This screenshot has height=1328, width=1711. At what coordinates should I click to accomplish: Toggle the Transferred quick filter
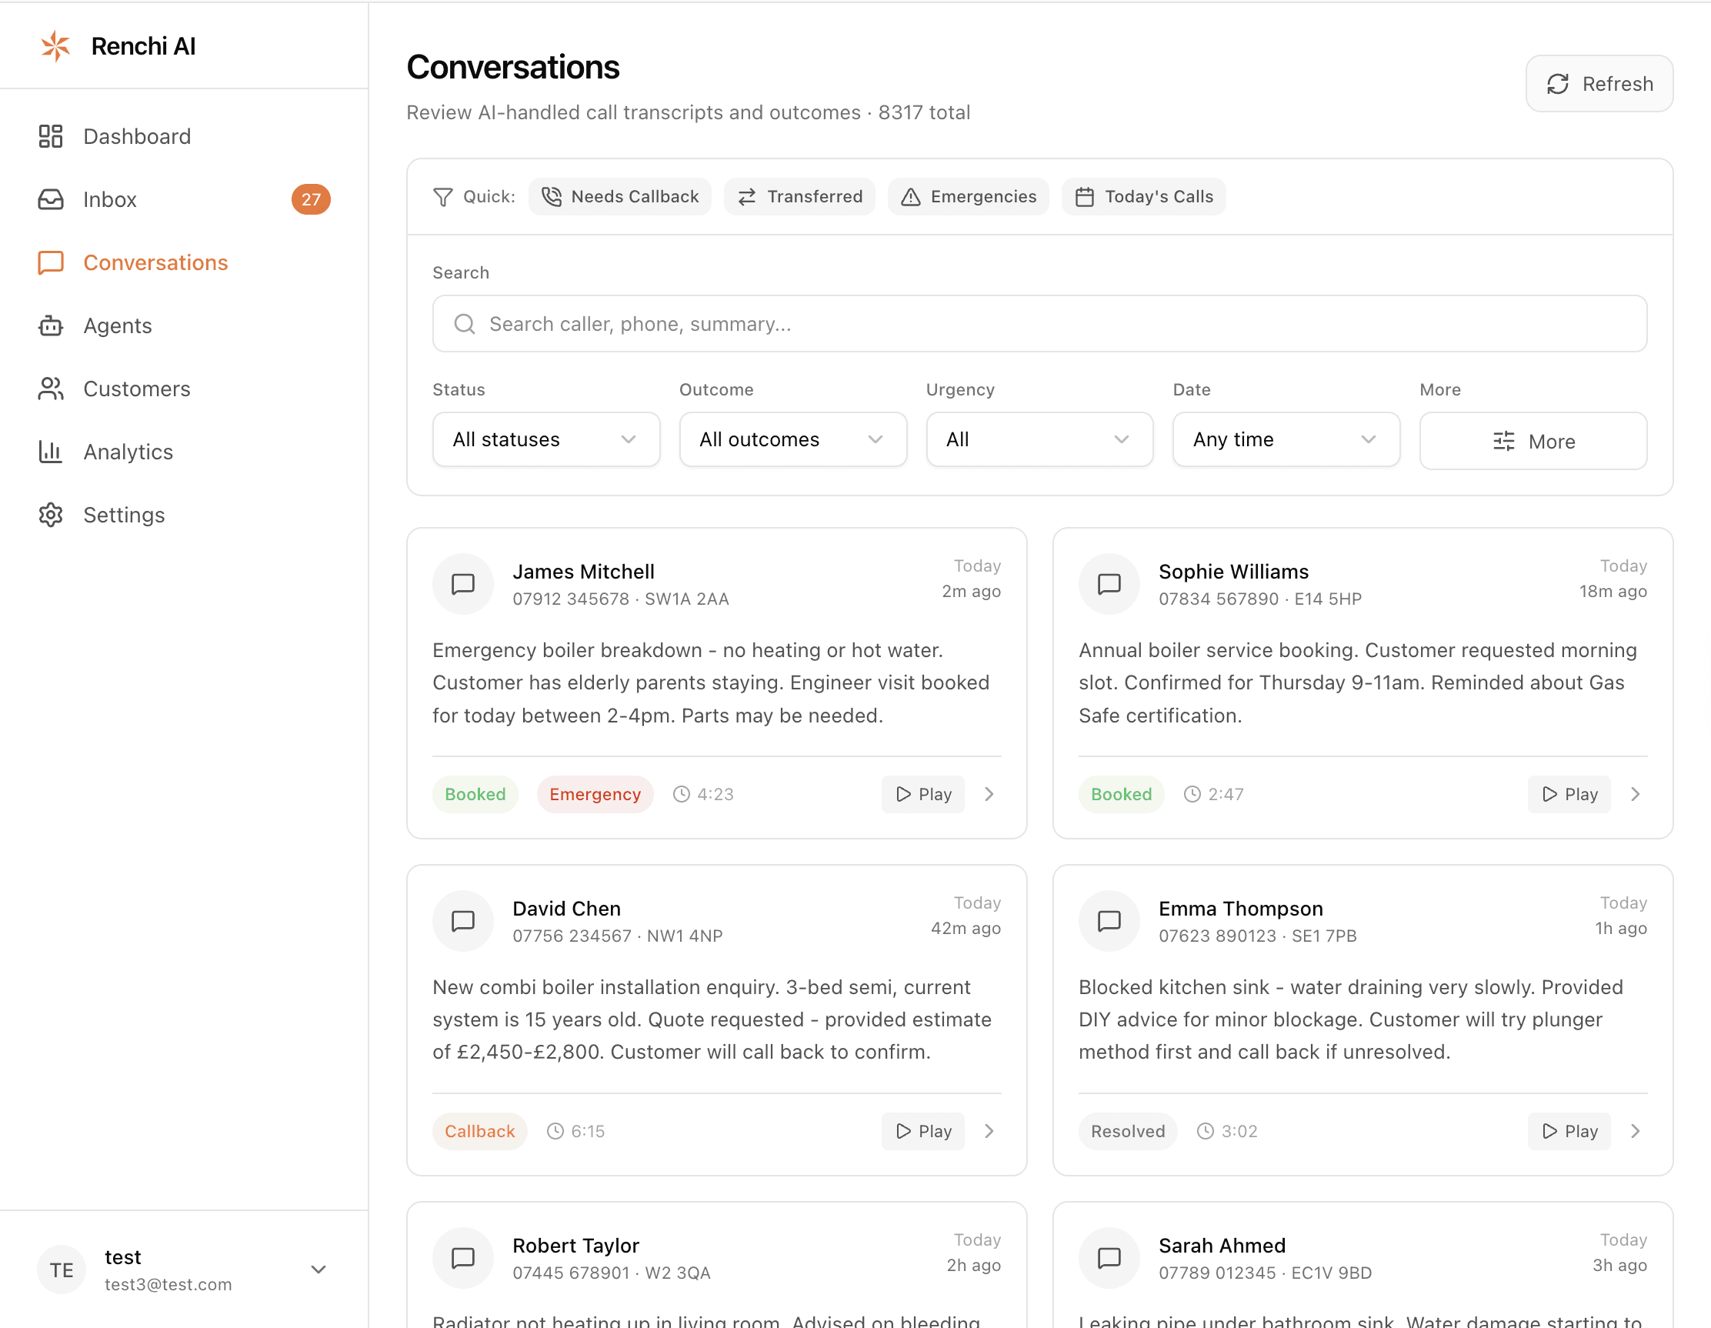point(799,197)
